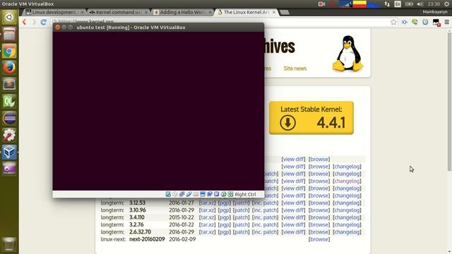
Task: Click the VirtualBox hard disk activity status icon
Action: coord(168,195)
